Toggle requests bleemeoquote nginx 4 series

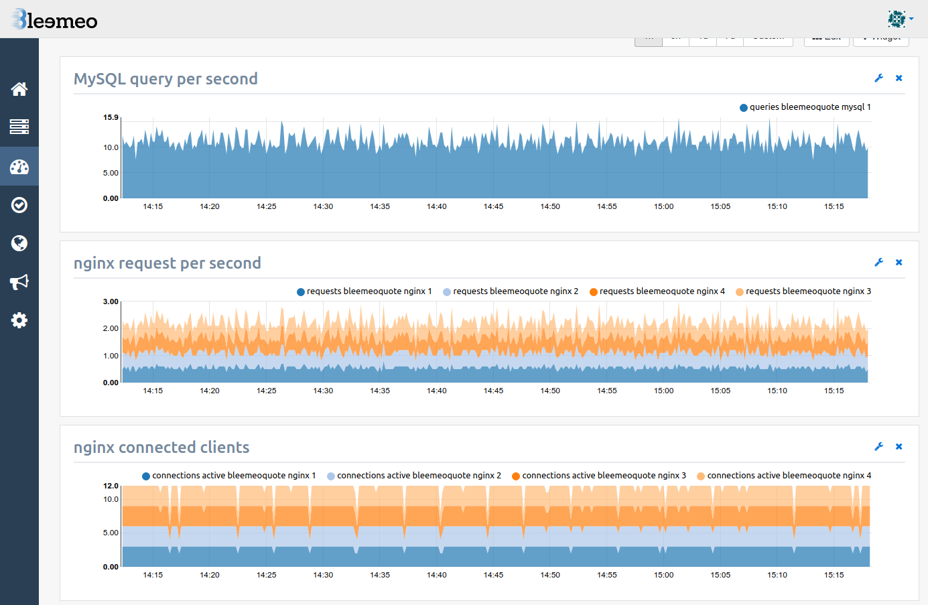click(657, 291)
